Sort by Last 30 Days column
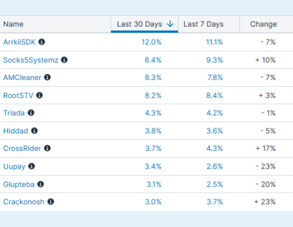Screen dimensions: 293x227 pos(145,24)
